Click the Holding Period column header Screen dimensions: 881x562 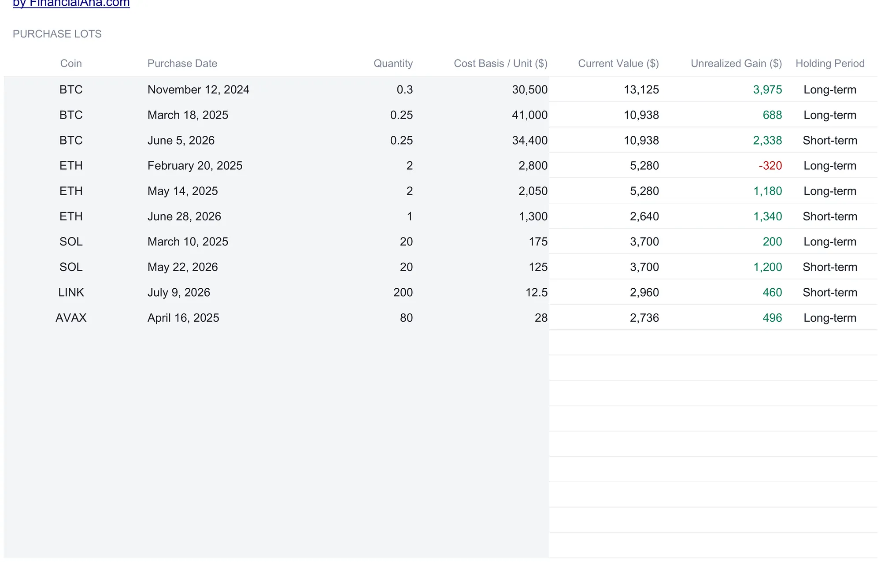(830, 63)
